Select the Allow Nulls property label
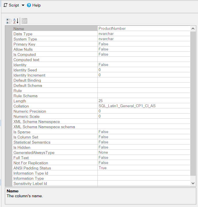The height and width of the screenshot is (207, 198). coord(23,49)
